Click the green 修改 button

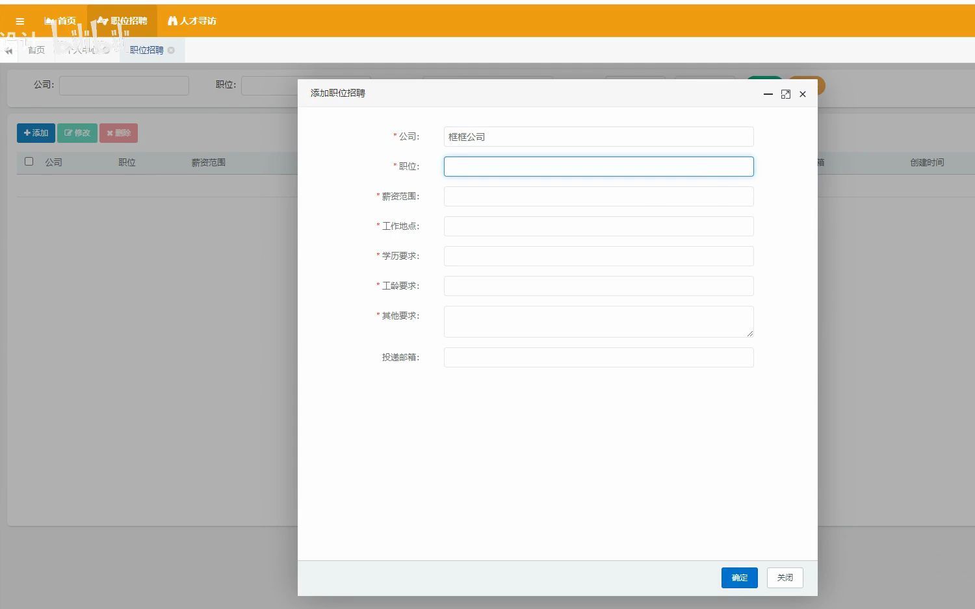pos(77,133)
